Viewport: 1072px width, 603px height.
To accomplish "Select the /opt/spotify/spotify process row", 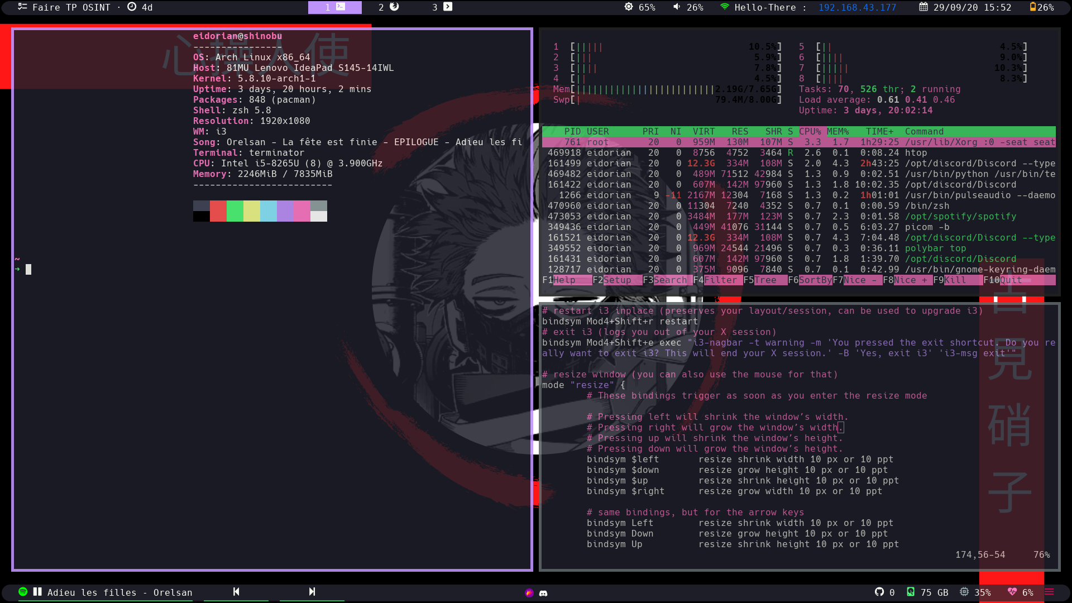I will [x=798, y=217].
